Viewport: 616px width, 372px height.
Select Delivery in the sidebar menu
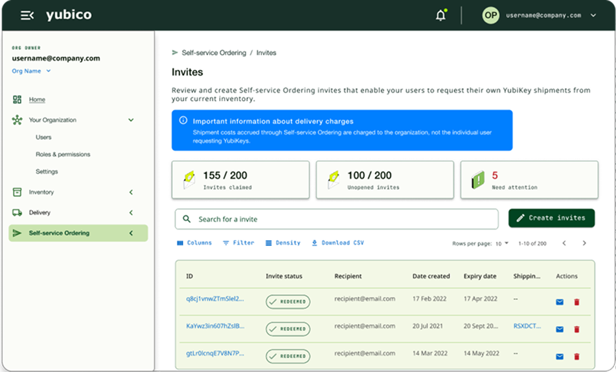pos(40,213)
